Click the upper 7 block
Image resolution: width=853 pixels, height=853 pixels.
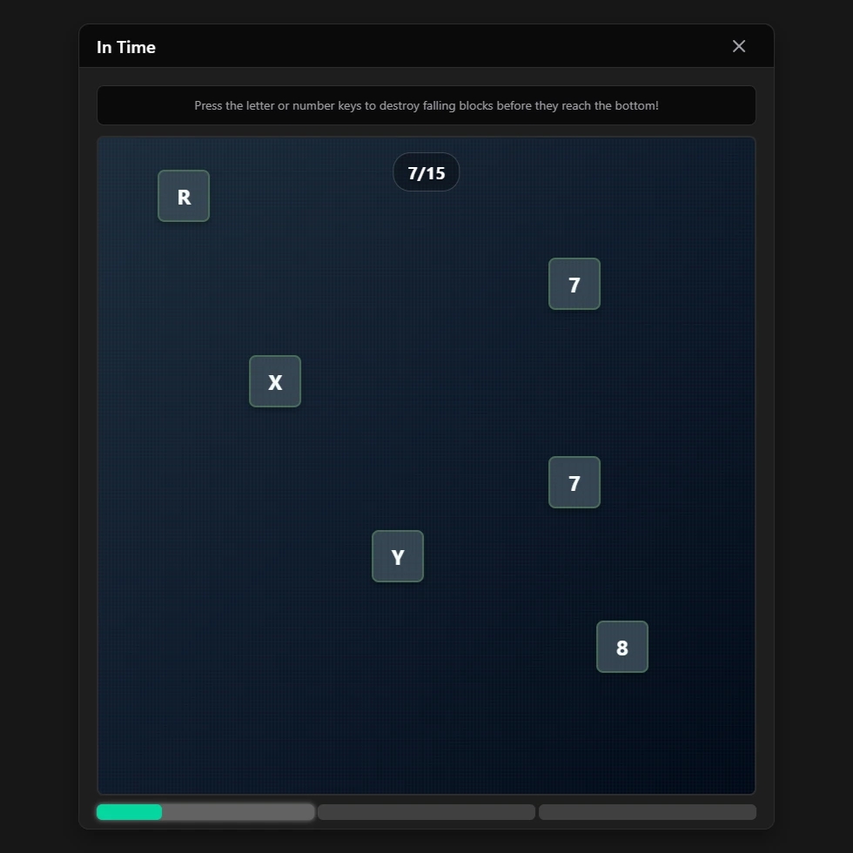[x=574, y=284]
